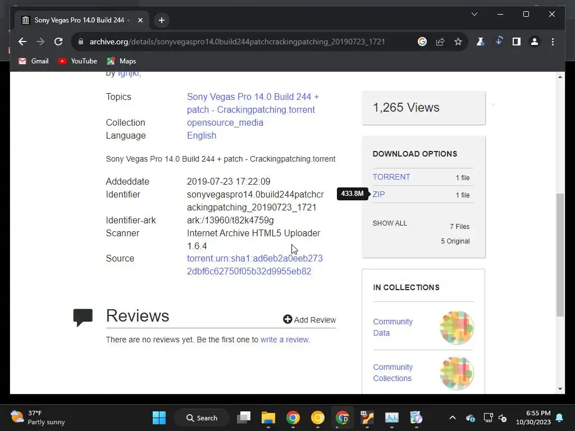The width and height of the screenshot is (575, 431).
Task: Click the English language link
Action: coord(202,135)
